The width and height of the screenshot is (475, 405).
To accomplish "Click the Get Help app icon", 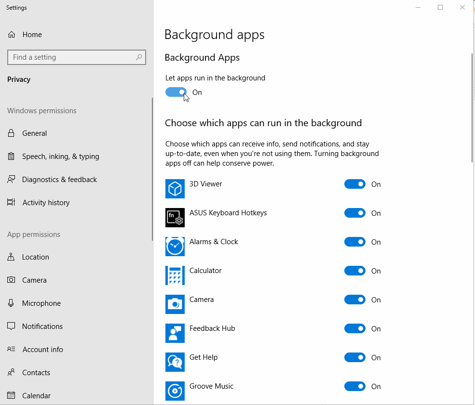I will tap(175, 362).
